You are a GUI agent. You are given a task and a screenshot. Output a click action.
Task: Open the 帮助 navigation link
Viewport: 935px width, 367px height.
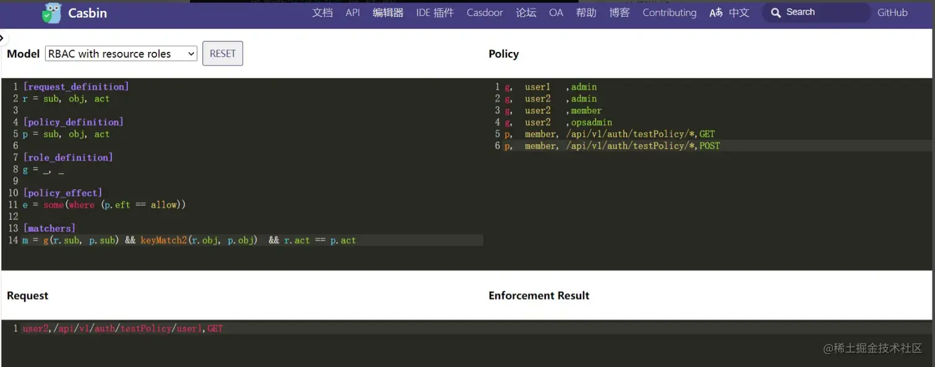pos(586,12)
